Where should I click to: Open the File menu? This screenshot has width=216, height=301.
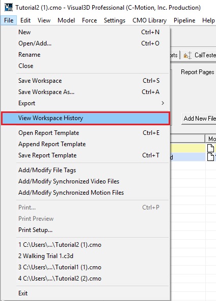9,20
